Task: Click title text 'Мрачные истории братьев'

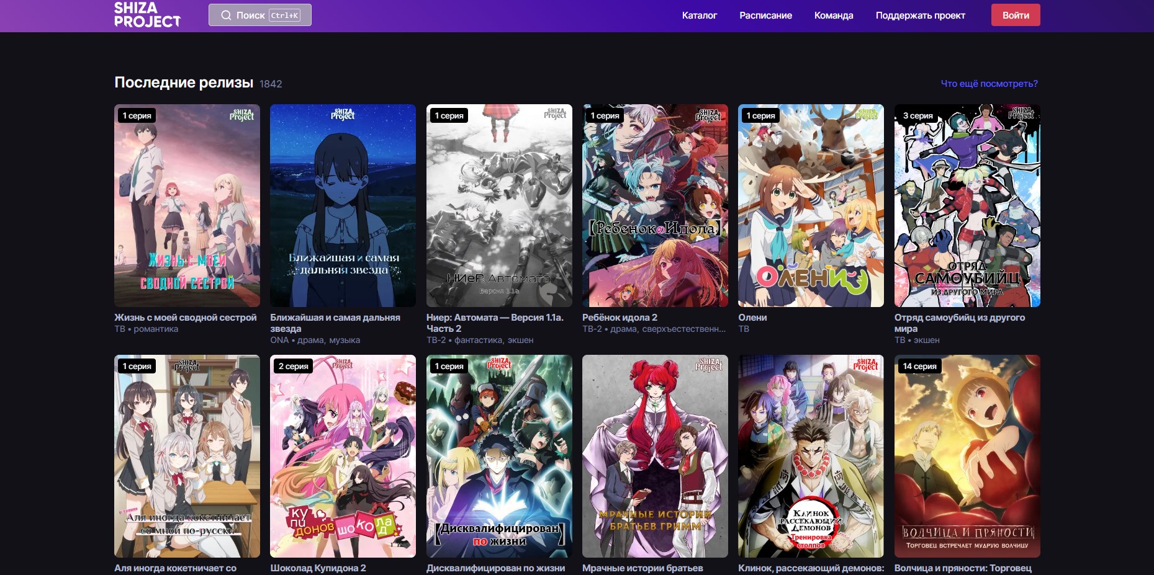Action: click(x=642, y=568)
